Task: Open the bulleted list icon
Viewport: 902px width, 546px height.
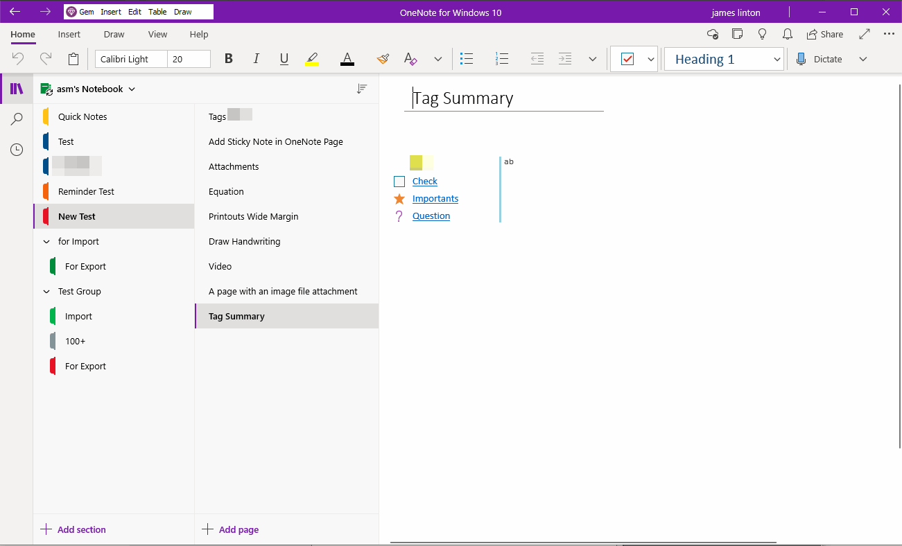Action: point(467,59)
